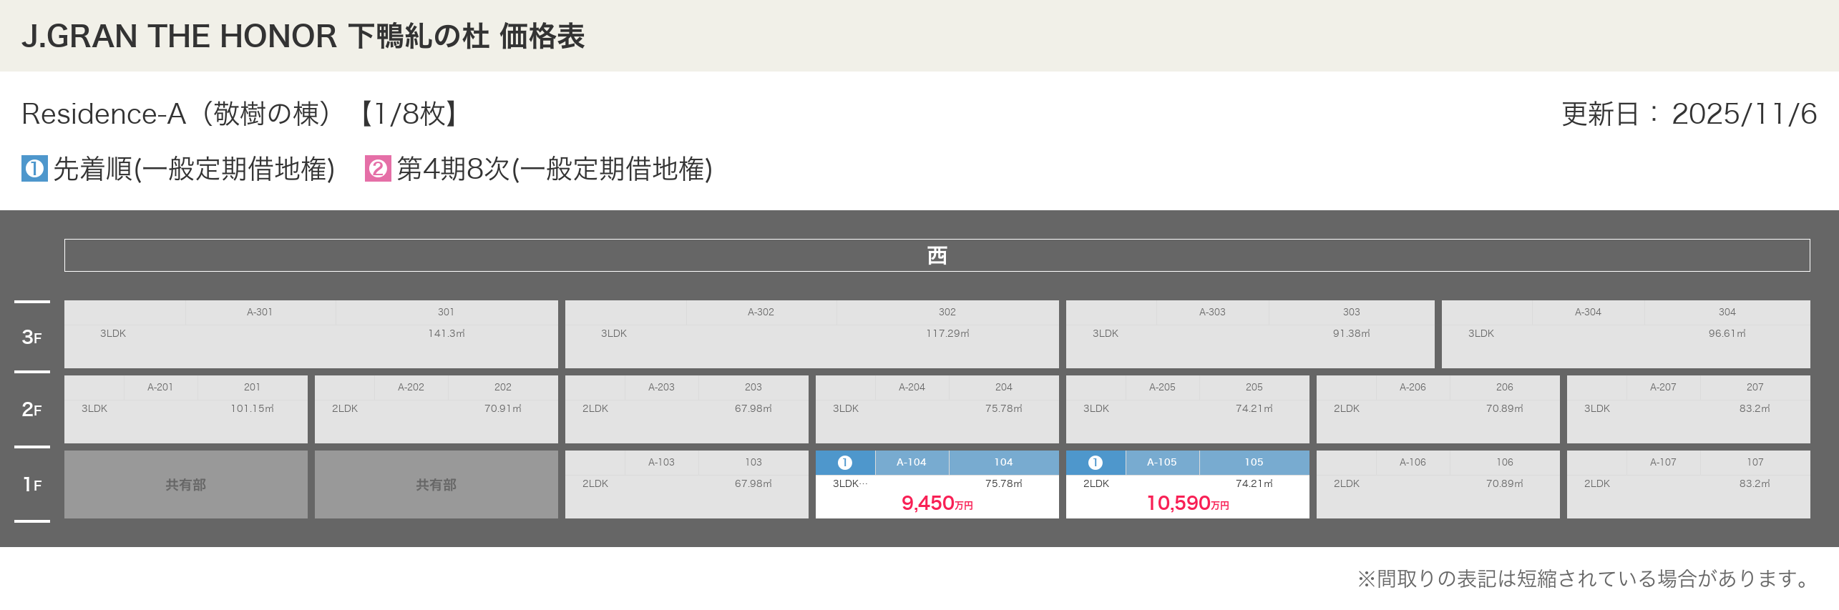Click unit cell A-203
The width and height of the screenshot is (1839, 610).
686,409
